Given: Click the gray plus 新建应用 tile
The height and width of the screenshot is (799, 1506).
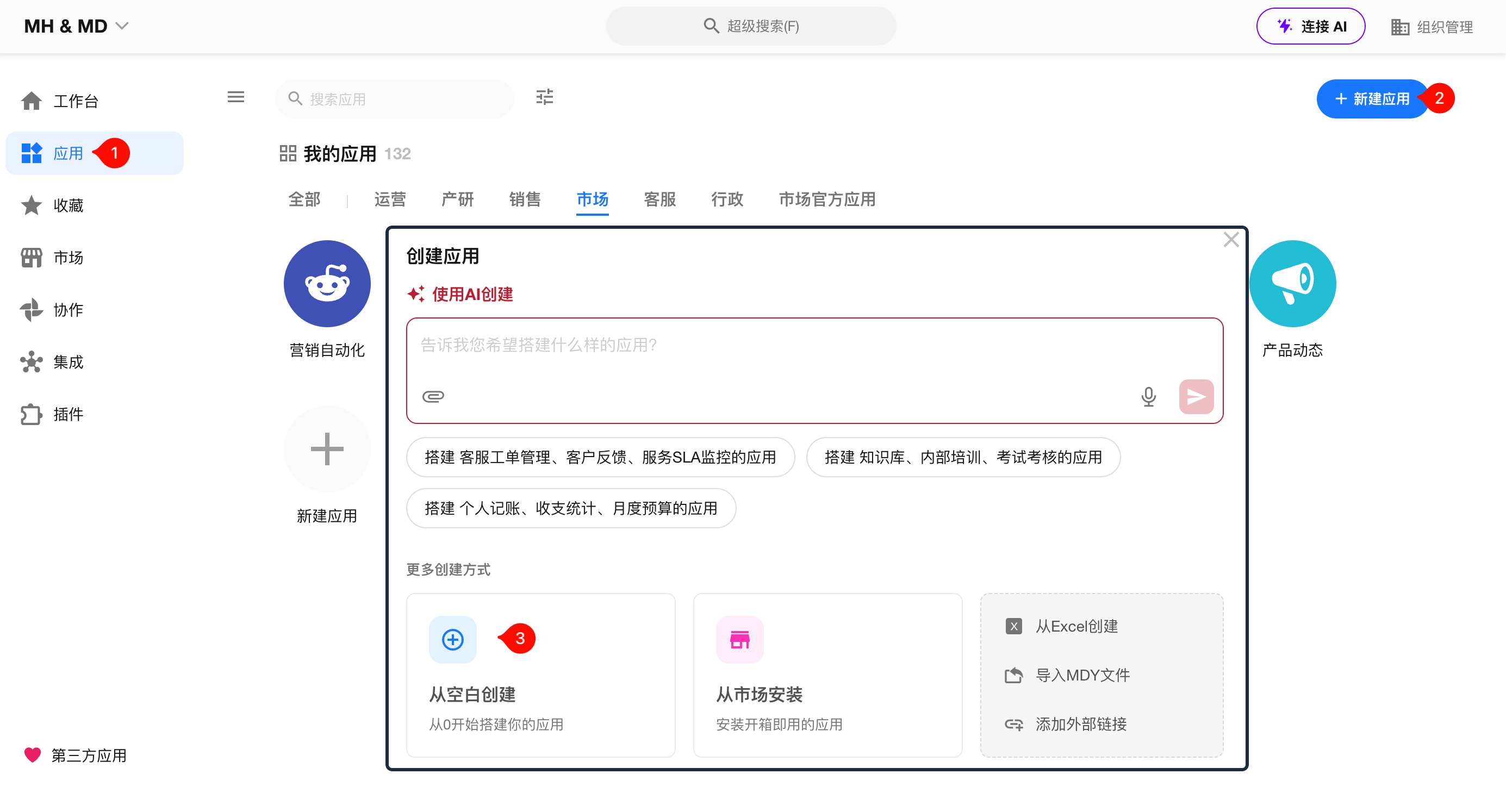Looking at the screenshot, I should [x=327, y=449].
